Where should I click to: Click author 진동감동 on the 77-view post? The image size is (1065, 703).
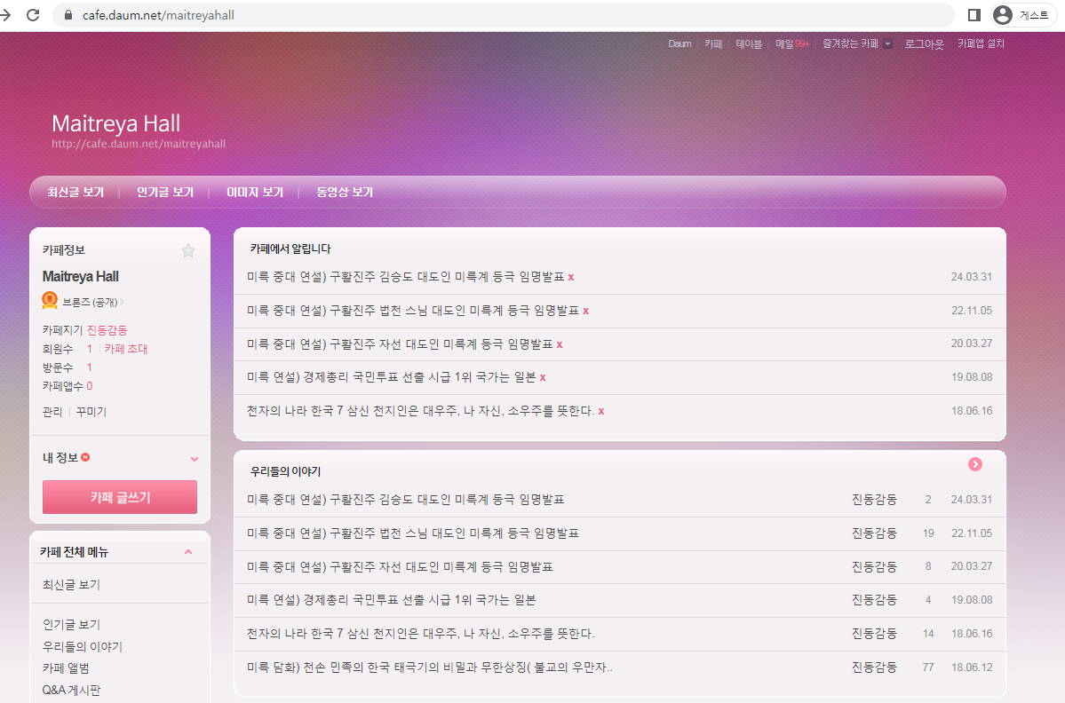click(874, 667)
